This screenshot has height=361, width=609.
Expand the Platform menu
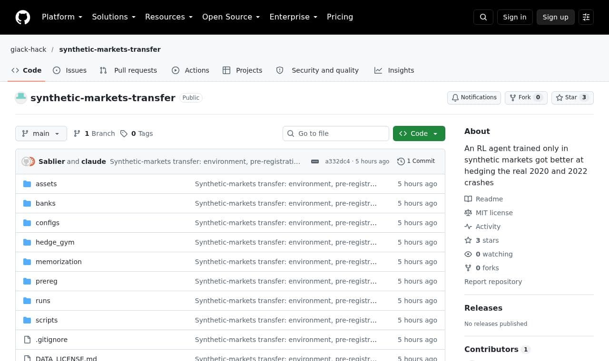62,17
